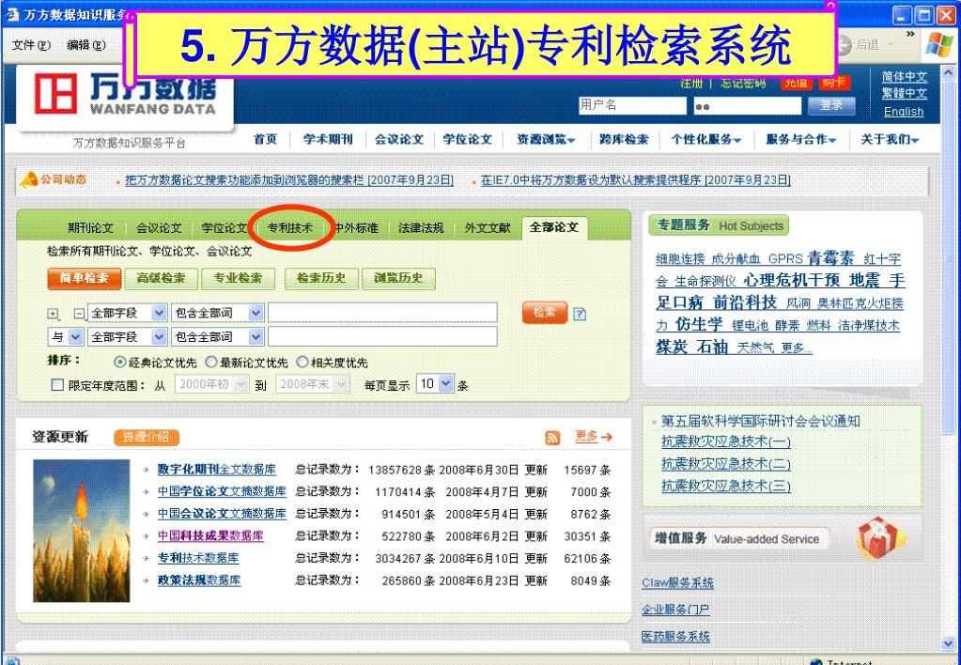Expand the 服务与合作 navigation menu
961x665 pixels.
[x=801, y=139]
